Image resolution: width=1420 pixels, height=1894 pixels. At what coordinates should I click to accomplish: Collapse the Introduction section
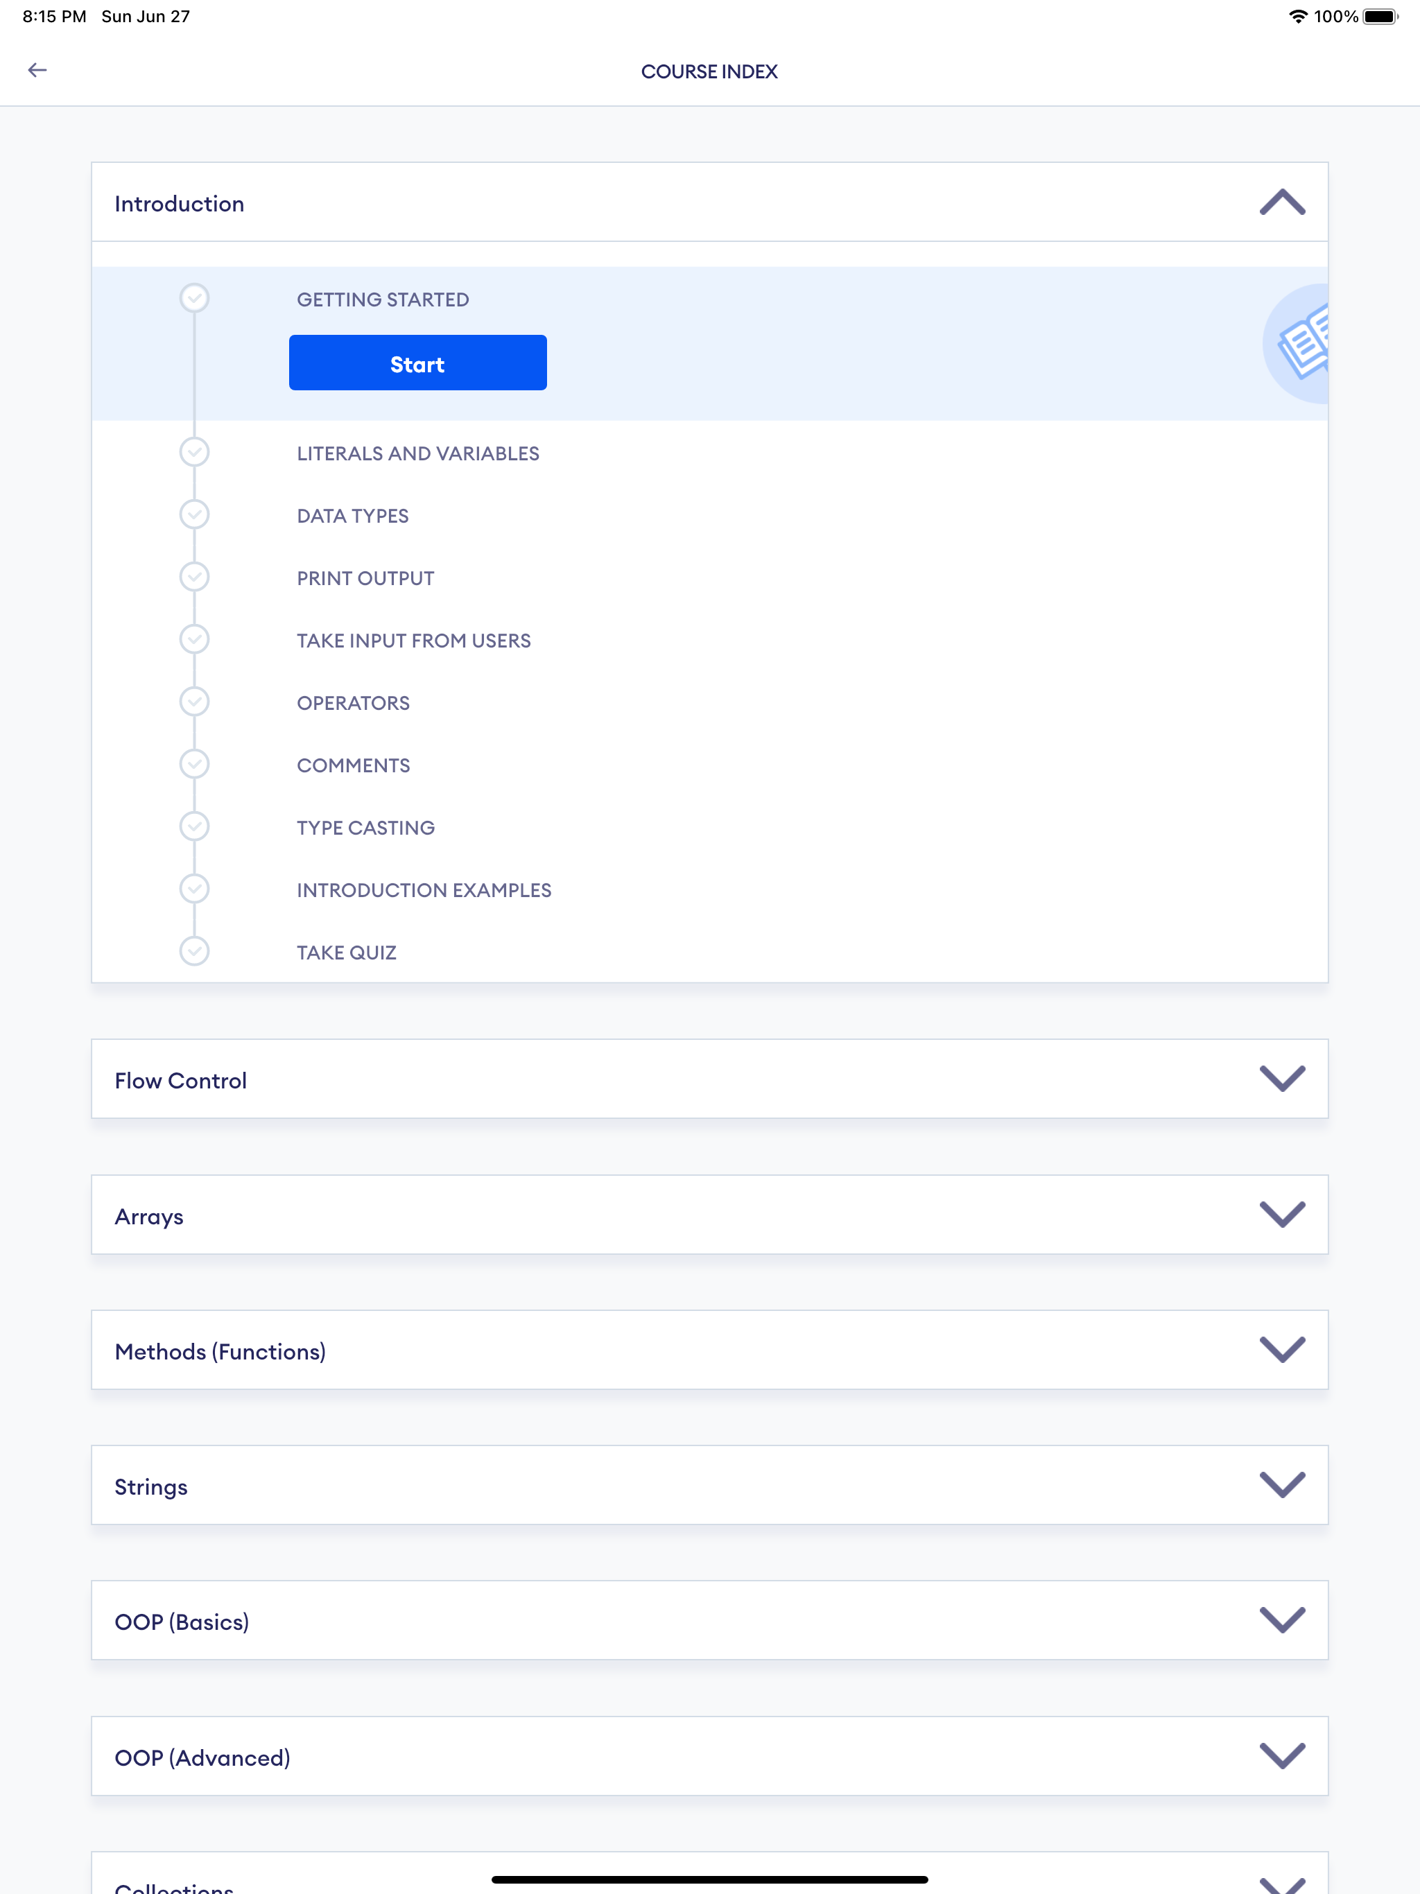pyautogui.click(x=1281, y=202)
